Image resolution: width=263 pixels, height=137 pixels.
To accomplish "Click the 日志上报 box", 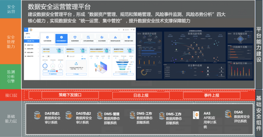I will pyautogui.click(x=141, y=95).
